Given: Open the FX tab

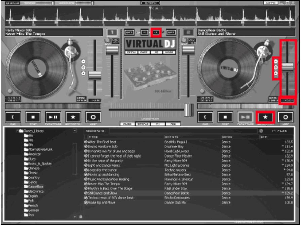Looking at the screenshot, I should 158,124.
